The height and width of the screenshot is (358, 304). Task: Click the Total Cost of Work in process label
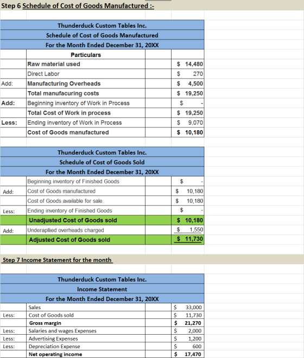69,113
